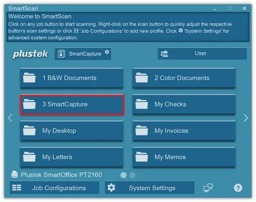The image size is (256, 202).
Task: Open the SmartCapture mode button
Action: tap(83, 54)
